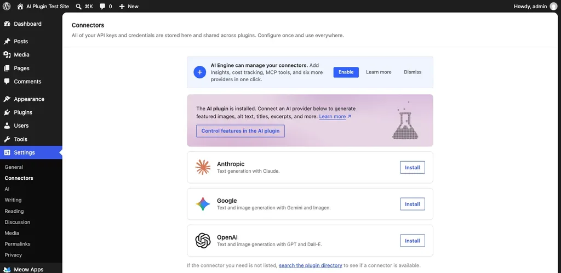Open the search magnifier icon
Image resolution: width=561 pixels, height=273 pixels.
click(x=79, y=7)
